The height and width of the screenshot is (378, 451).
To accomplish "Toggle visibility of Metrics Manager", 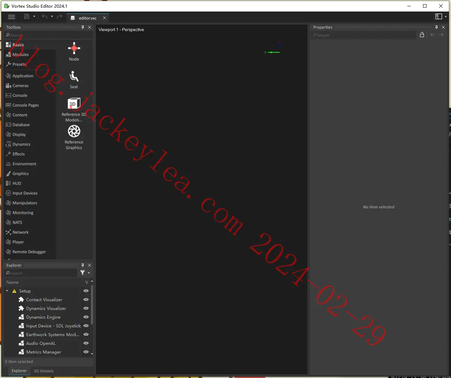I will [x=86, y=352].
